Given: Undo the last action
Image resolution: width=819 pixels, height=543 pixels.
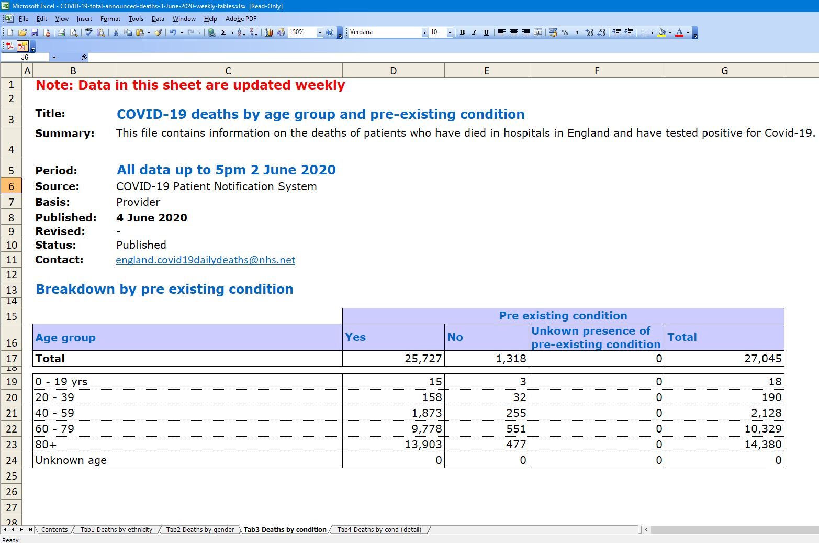Looking at the screenshot, I should point(173,32).
